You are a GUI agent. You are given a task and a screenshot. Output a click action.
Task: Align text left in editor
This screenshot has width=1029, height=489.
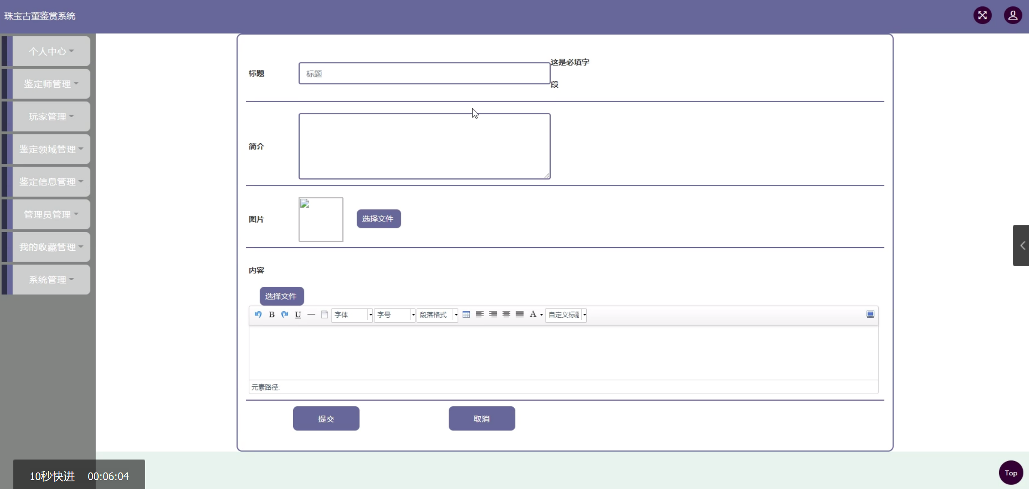click(x=480, y=315)
